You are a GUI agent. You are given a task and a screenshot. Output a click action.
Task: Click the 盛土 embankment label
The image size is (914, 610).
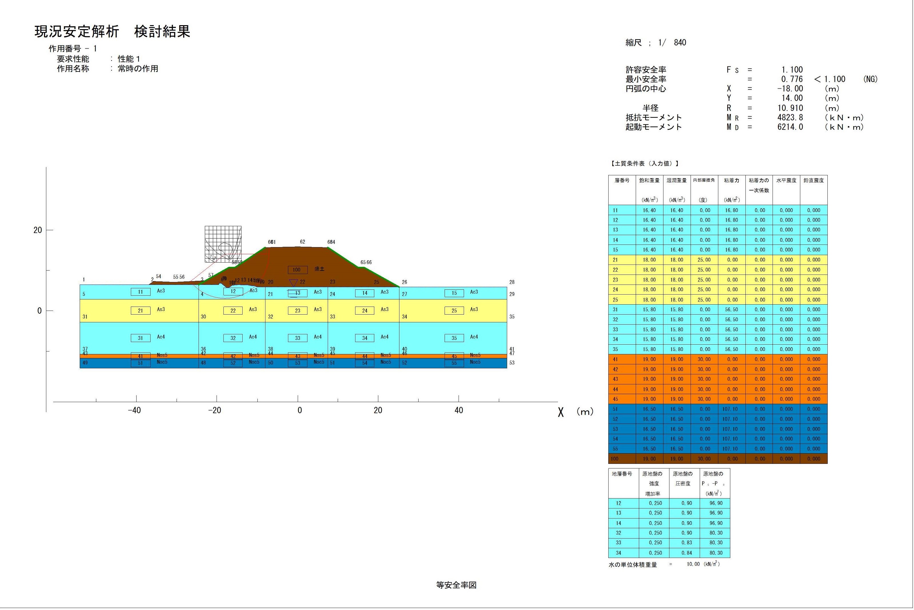[319, 269]
